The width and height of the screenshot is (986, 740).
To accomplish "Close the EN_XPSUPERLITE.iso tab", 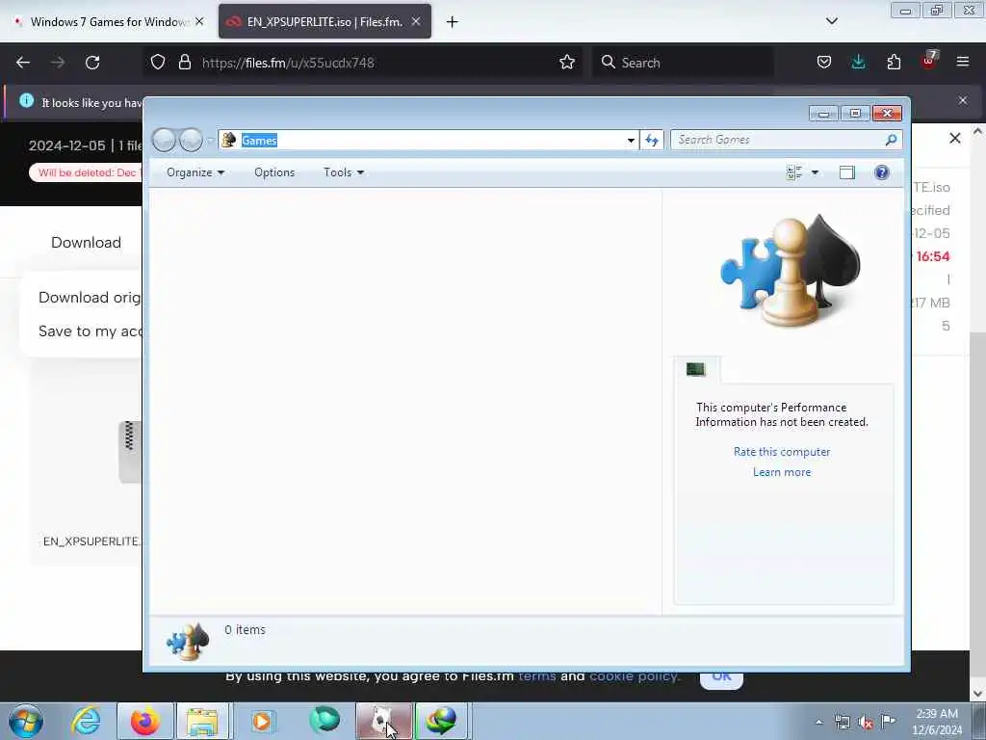I will pos(416,21).
